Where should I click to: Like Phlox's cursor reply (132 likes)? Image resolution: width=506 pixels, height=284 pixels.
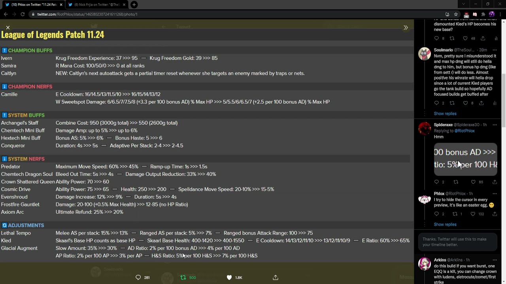tap(473, 214)
